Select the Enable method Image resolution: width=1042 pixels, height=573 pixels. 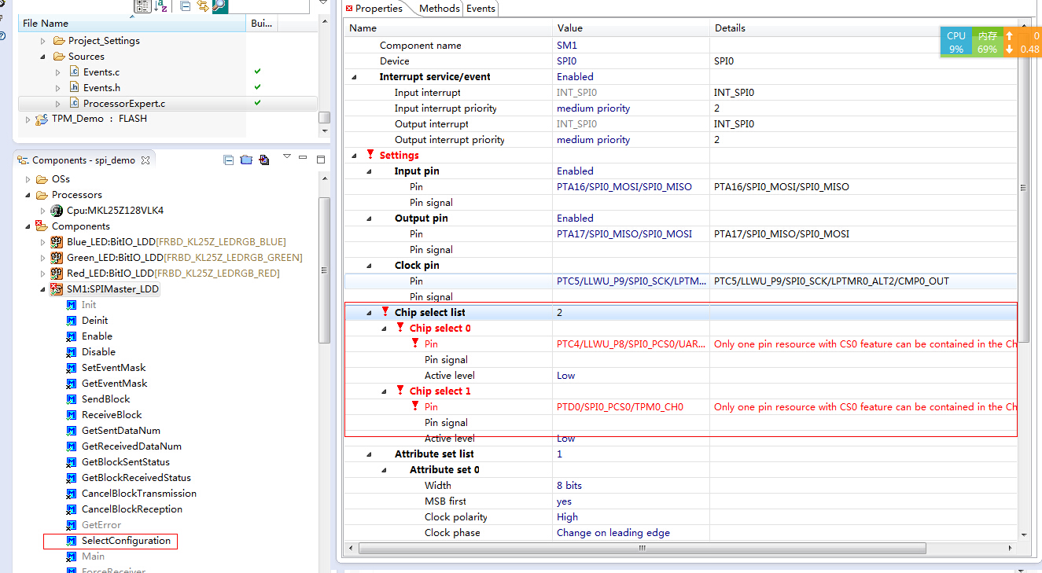[x=97, y=336]
